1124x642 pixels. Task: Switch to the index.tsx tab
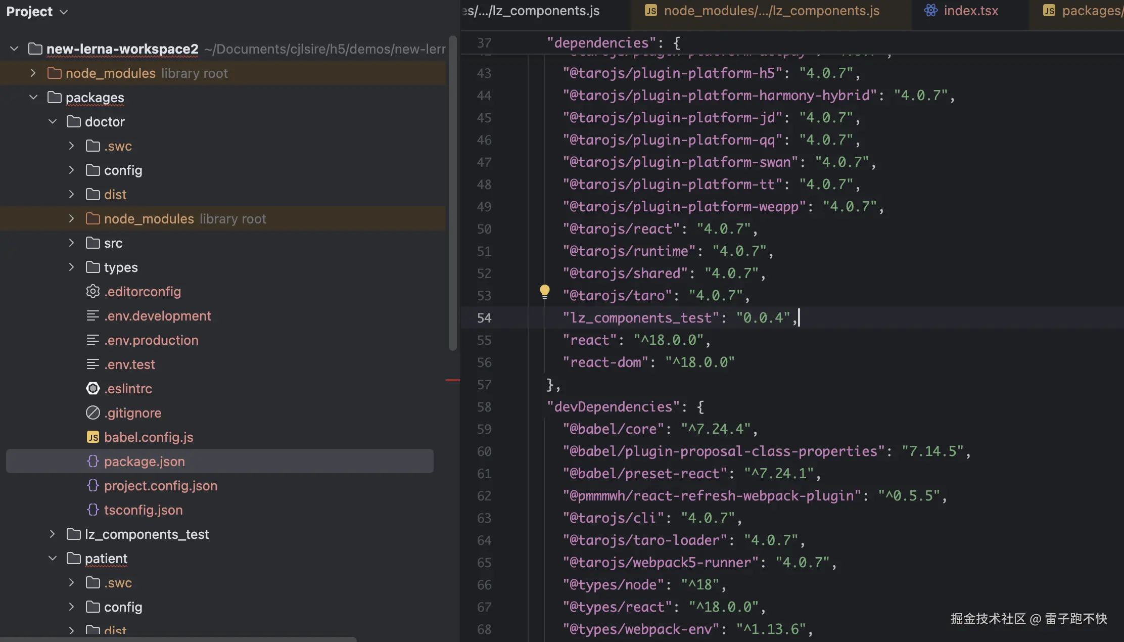click(x=970, y=11)
